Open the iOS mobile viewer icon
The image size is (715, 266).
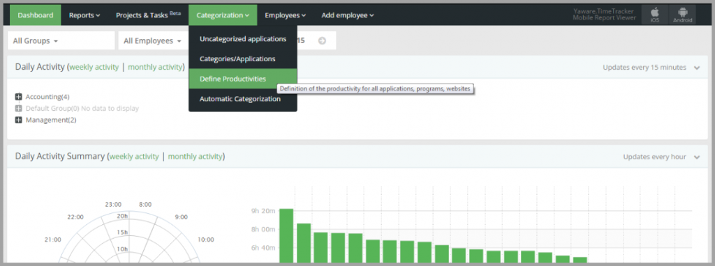[x=654, y=15]
